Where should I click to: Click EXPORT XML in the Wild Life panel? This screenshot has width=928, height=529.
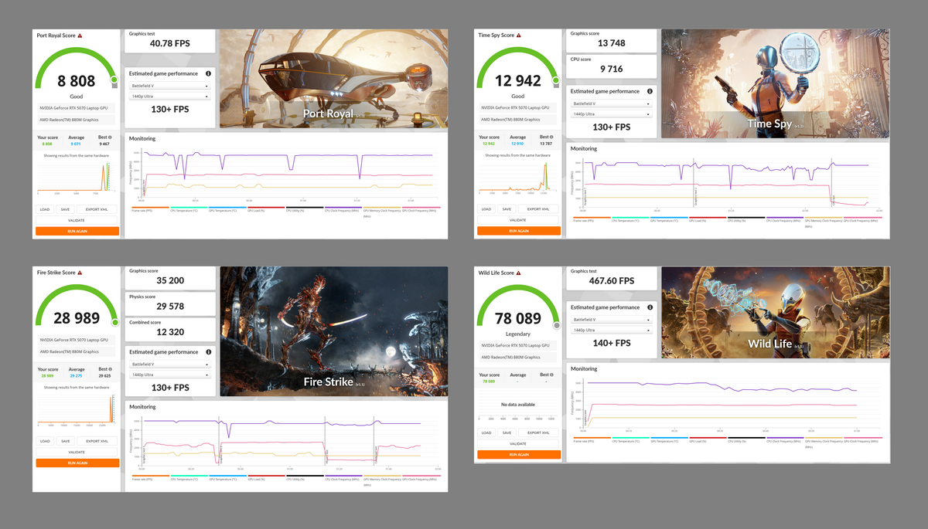[539, 433]
